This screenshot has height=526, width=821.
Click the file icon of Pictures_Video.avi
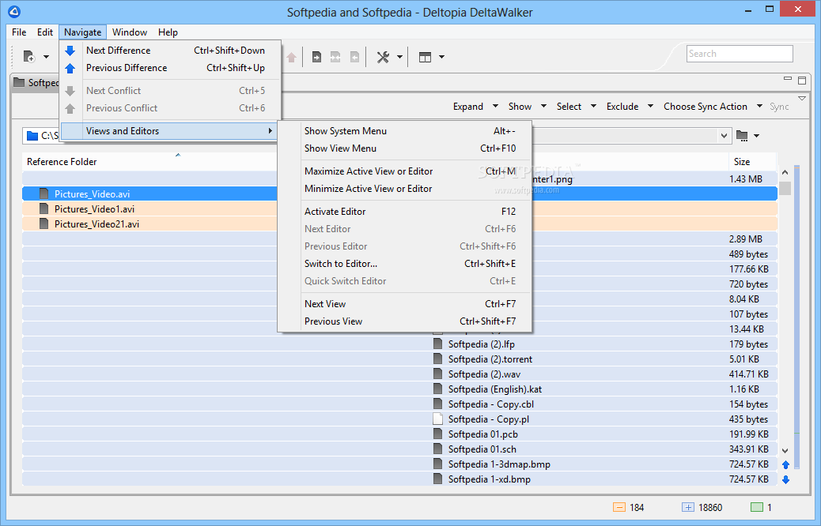coord(44,194)
